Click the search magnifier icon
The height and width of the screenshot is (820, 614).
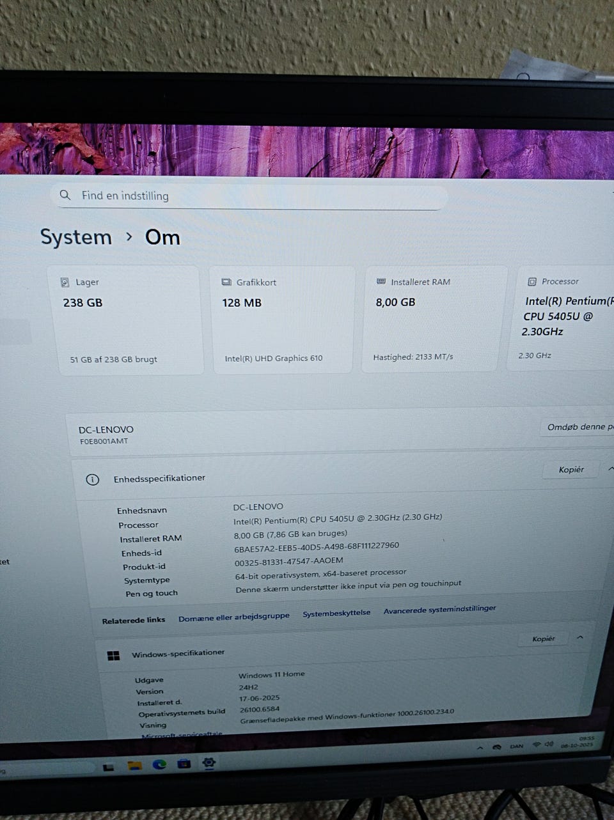tap(65, 195)
